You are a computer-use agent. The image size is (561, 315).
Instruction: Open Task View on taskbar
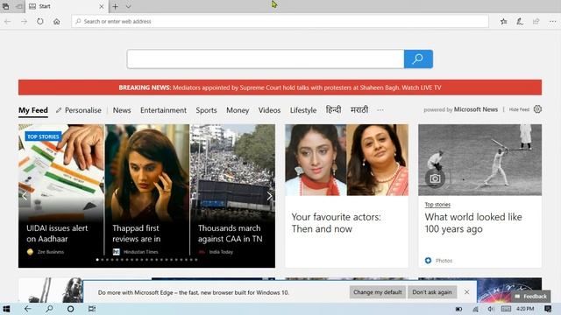(92, 309)
